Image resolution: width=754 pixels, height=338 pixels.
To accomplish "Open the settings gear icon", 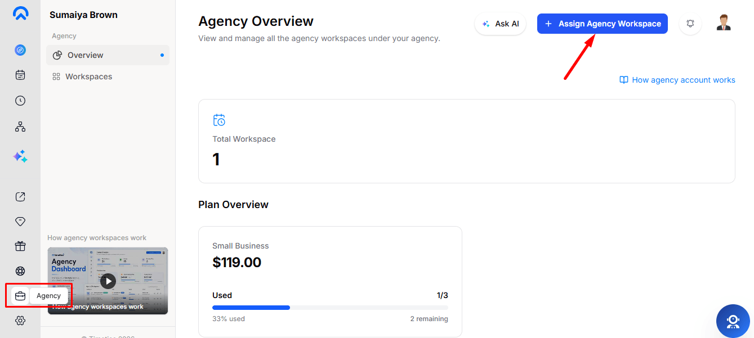I will pyautogui.click(x=20, y=321).
